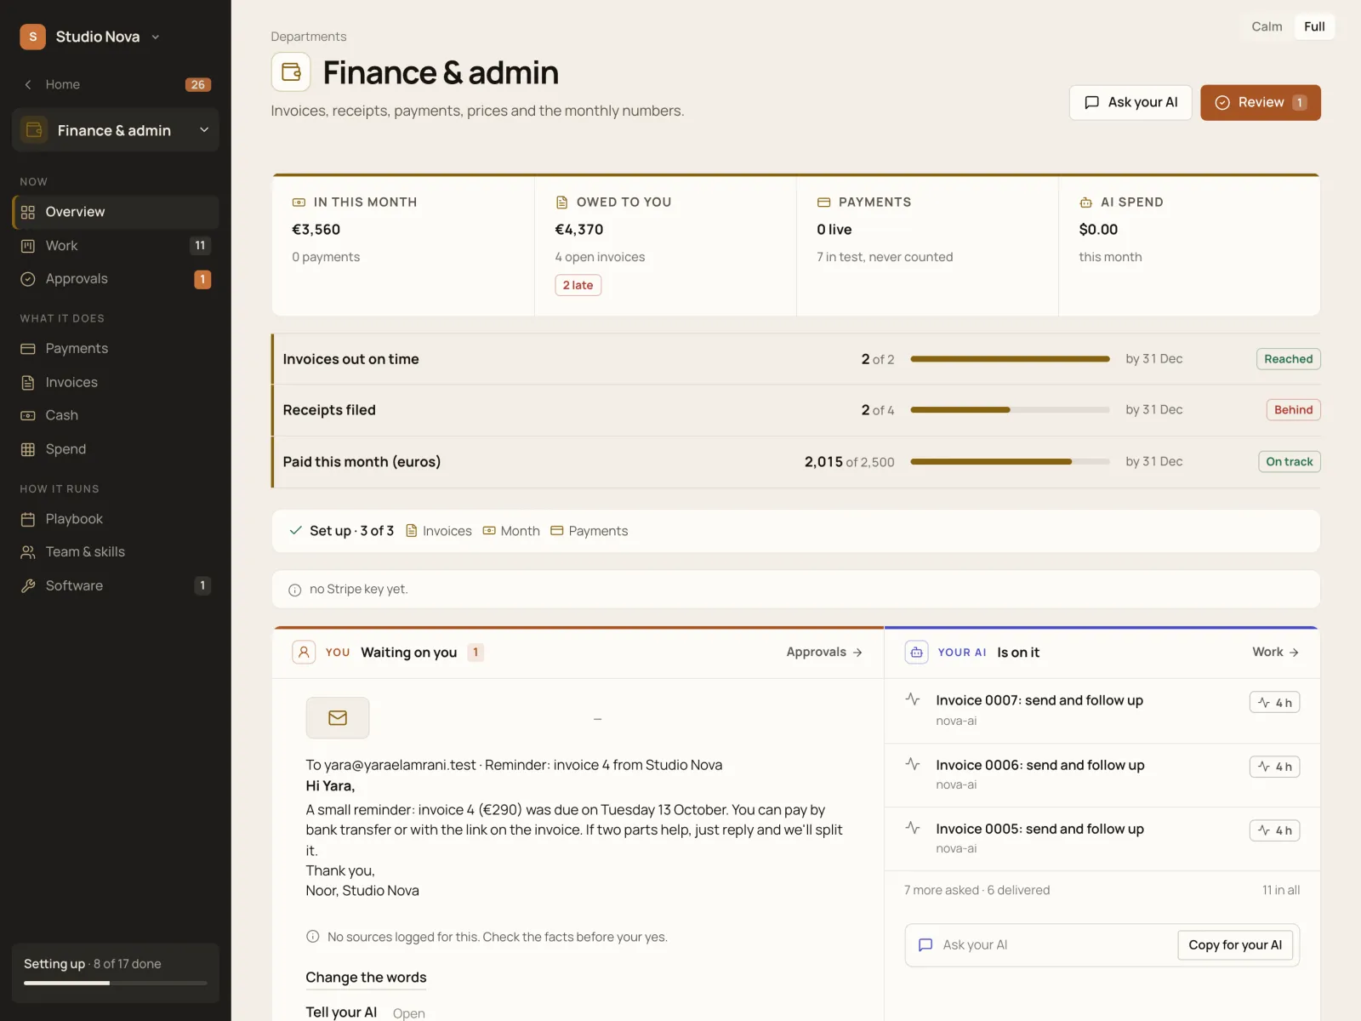Click the wallet icon beside Finance & admin heading

click(291, 71)
